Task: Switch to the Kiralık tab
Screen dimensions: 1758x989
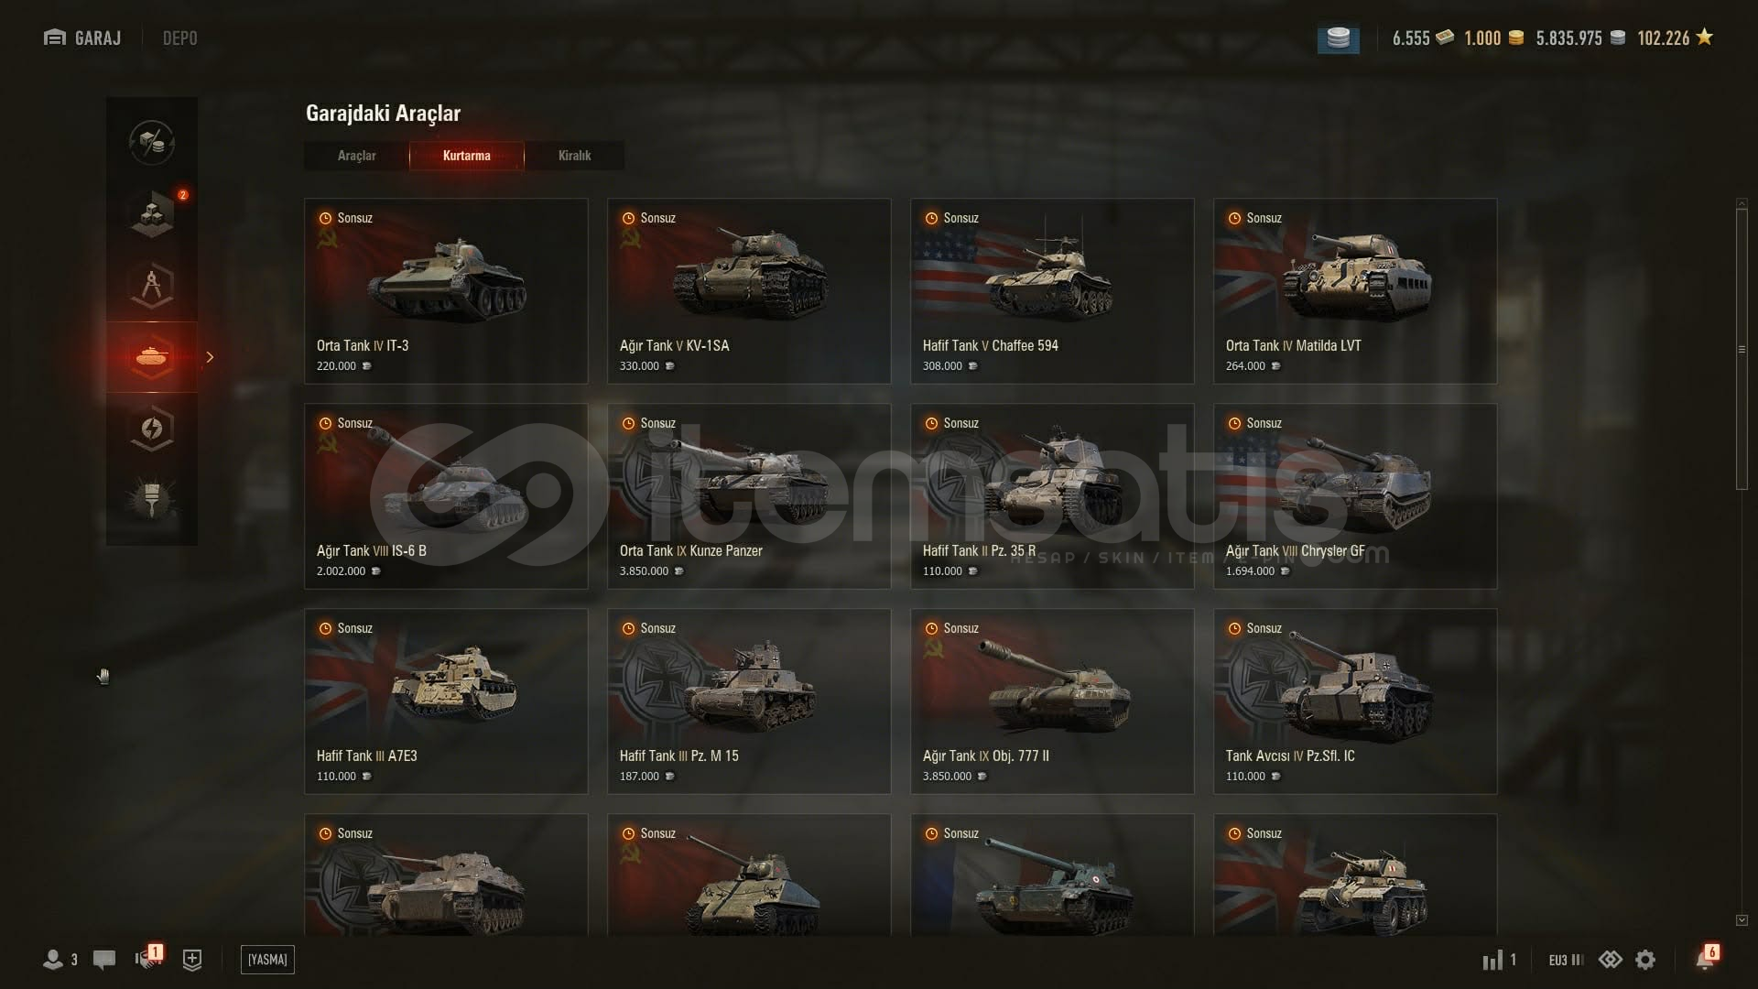Action: (x=575, y=156)
